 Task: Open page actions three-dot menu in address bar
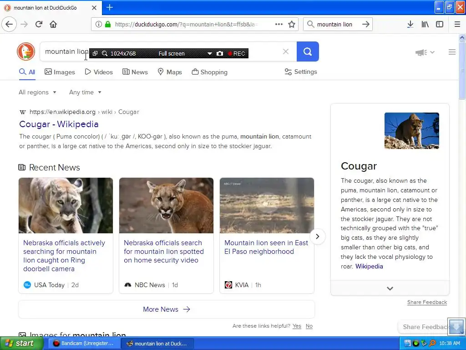[279, 25]
